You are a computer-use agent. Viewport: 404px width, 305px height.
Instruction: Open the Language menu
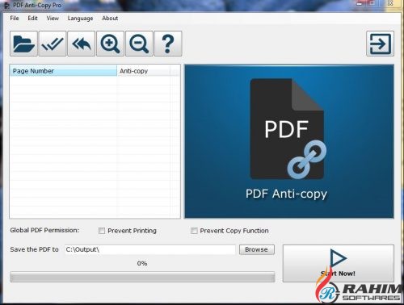(80, 19)
